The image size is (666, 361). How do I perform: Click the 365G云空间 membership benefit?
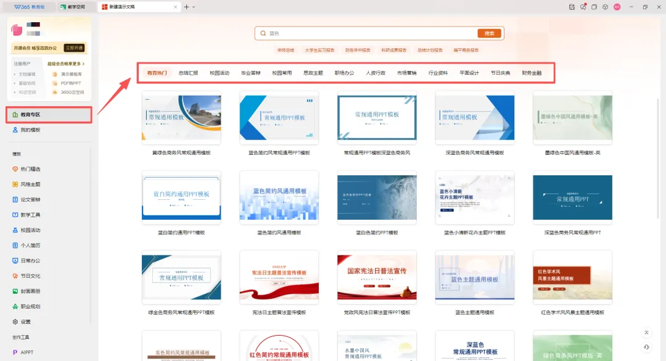pyautogui.click(x=68, y=93)
